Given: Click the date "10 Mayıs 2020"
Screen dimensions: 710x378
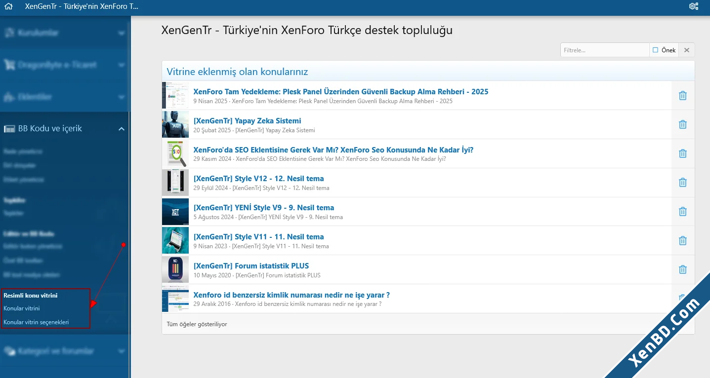Looking at the screenshot, I should [x=212, y=275].
